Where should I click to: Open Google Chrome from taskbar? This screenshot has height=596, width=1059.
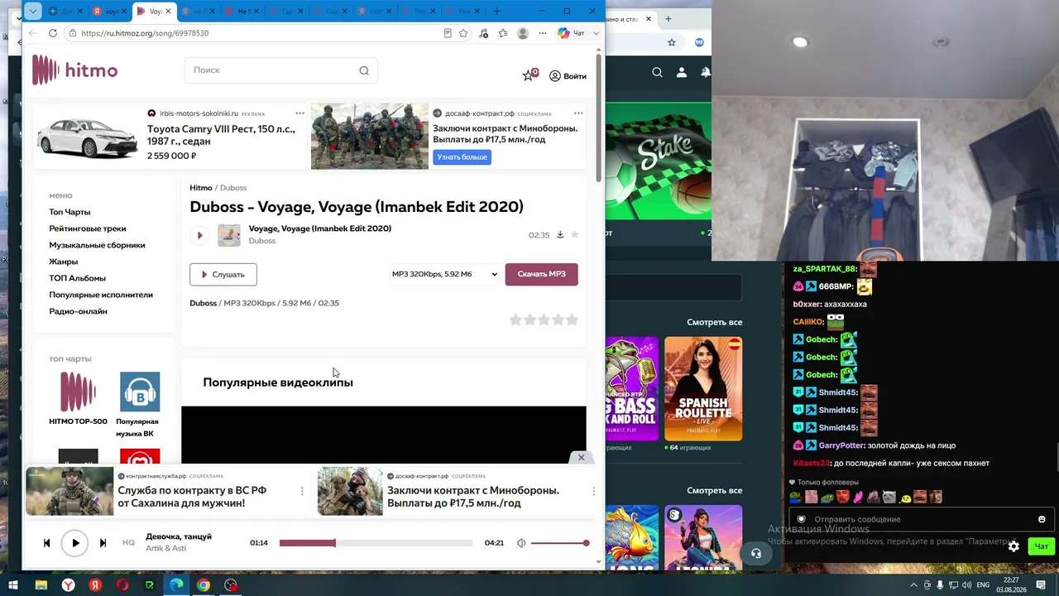tap(204, 585)
